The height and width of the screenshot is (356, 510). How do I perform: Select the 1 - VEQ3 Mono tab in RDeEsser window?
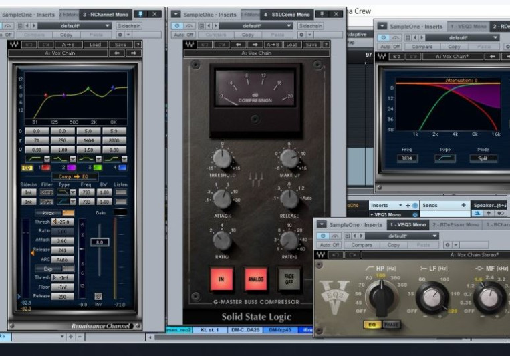click(469, 26)
